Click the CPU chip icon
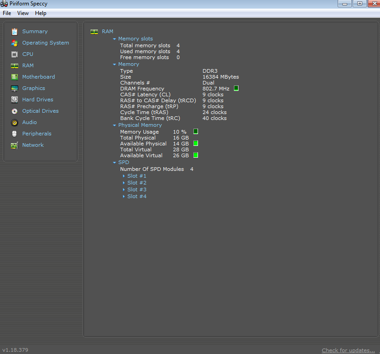The width and height of the screenshot is (380, 354). pyautogui.click(x=15, y=55)
